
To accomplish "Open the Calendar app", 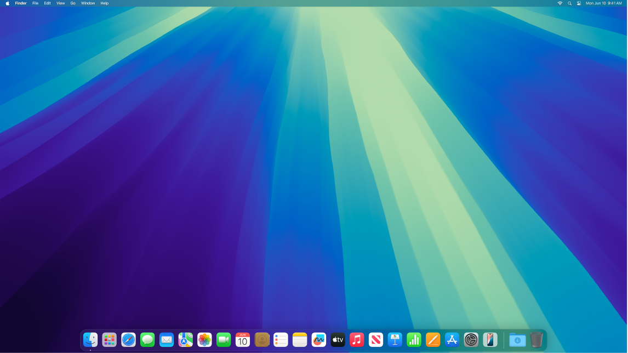I will click(x=242, y=340).
